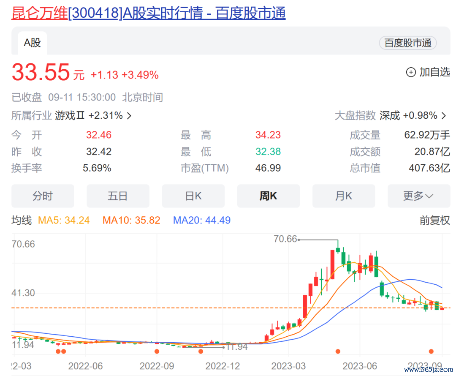Image resolution: width=456 pixels, height=376 pixels.
Task: Click the 已收盘 09-11 15:30:00 status text
Action: pyautogui.click(x=63, y=97)
